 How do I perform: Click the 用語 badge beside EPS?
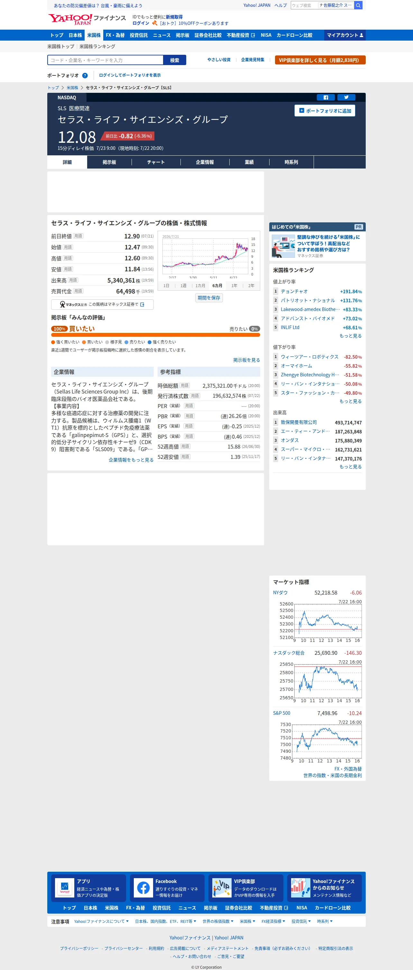pos(189,426)
